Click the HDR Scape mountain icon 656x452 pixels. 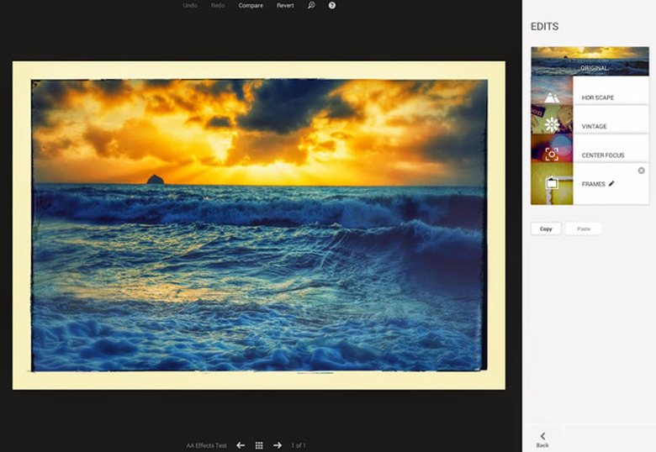coord(552,97)
